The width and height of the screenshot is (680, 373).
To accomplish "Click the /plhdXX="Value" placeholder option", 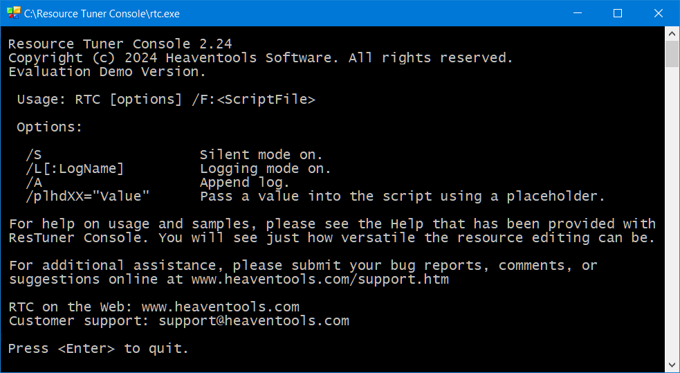I will coord(87,197).
